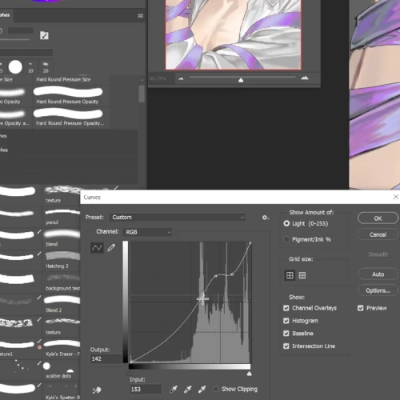Close the Curves dialog with the X
Image resolution: width=400 pixels, height=400 pixels.
click(396, 197)
